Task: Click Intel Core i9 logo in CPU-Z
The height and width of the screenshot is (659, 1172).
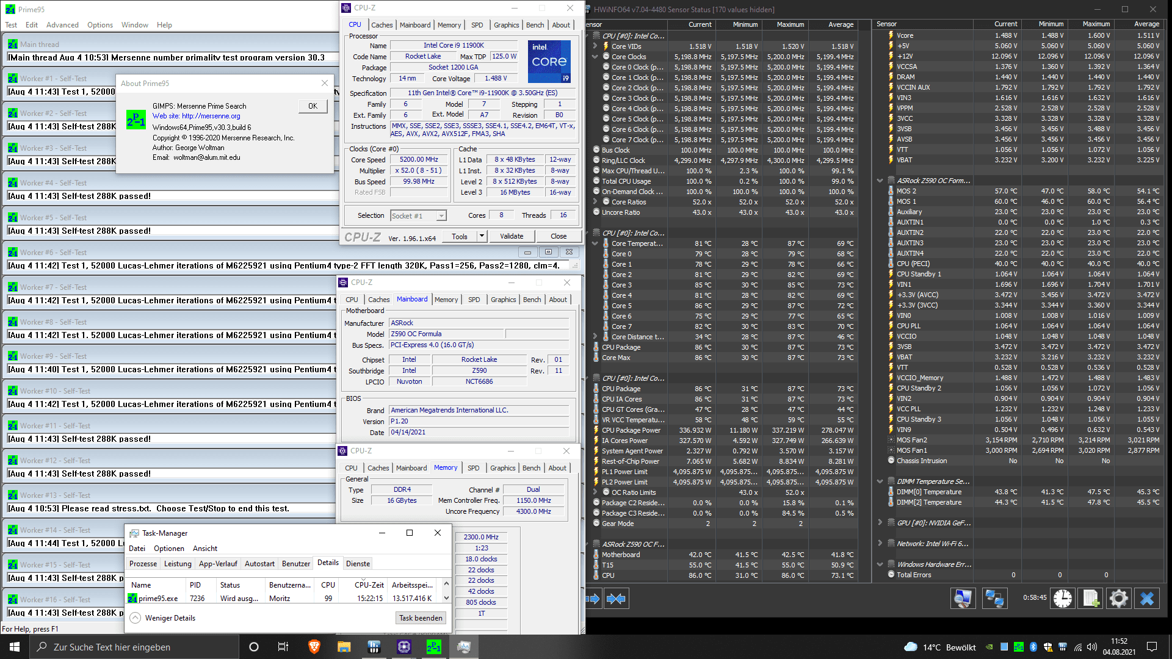Action: (x=549, y=61)
